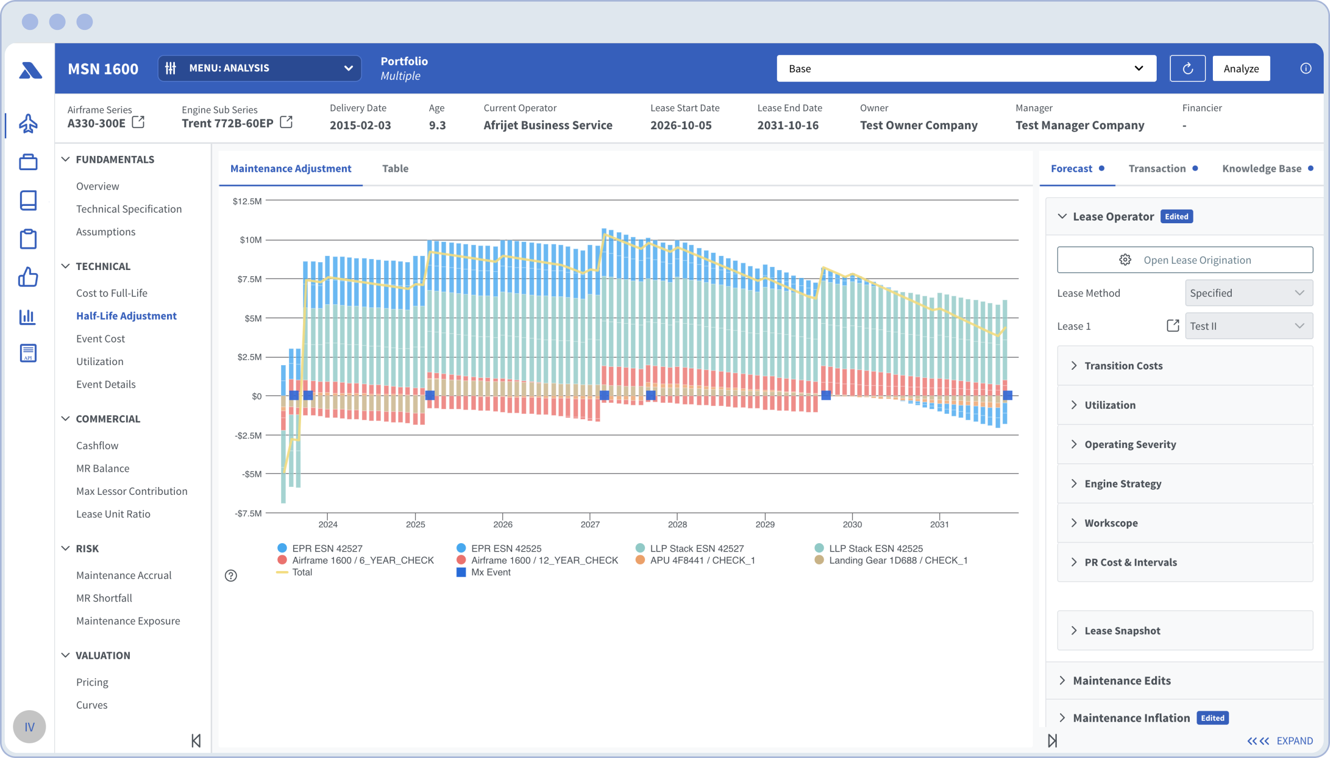This screenshot has width=1330, height=758.
Task: Select Half-Life Adjustment in Technical menu
Action: [126, 315]
